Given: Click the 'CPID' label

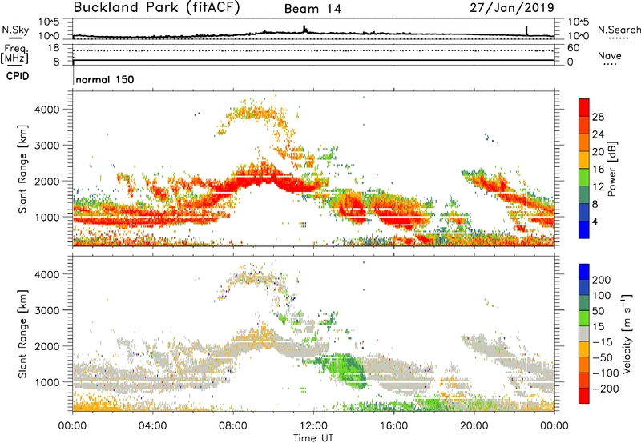Looking at the screenshot, I should 18,76.
